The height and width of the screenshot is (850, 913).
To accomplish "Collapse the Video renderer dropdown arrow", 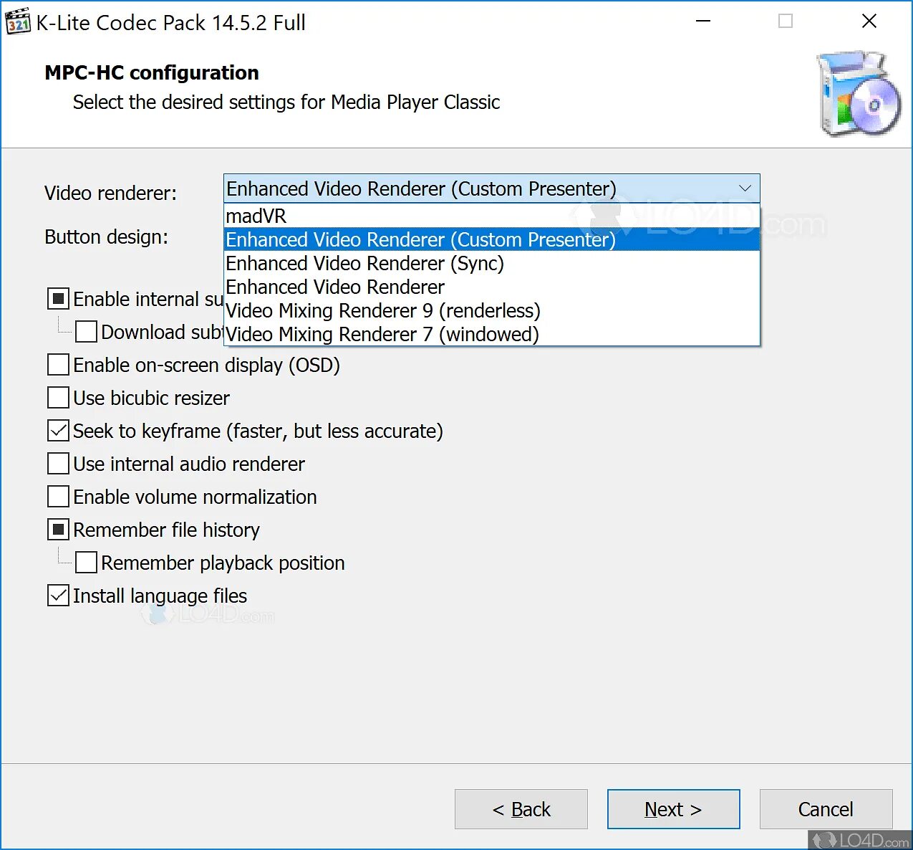I will (745, 188).
